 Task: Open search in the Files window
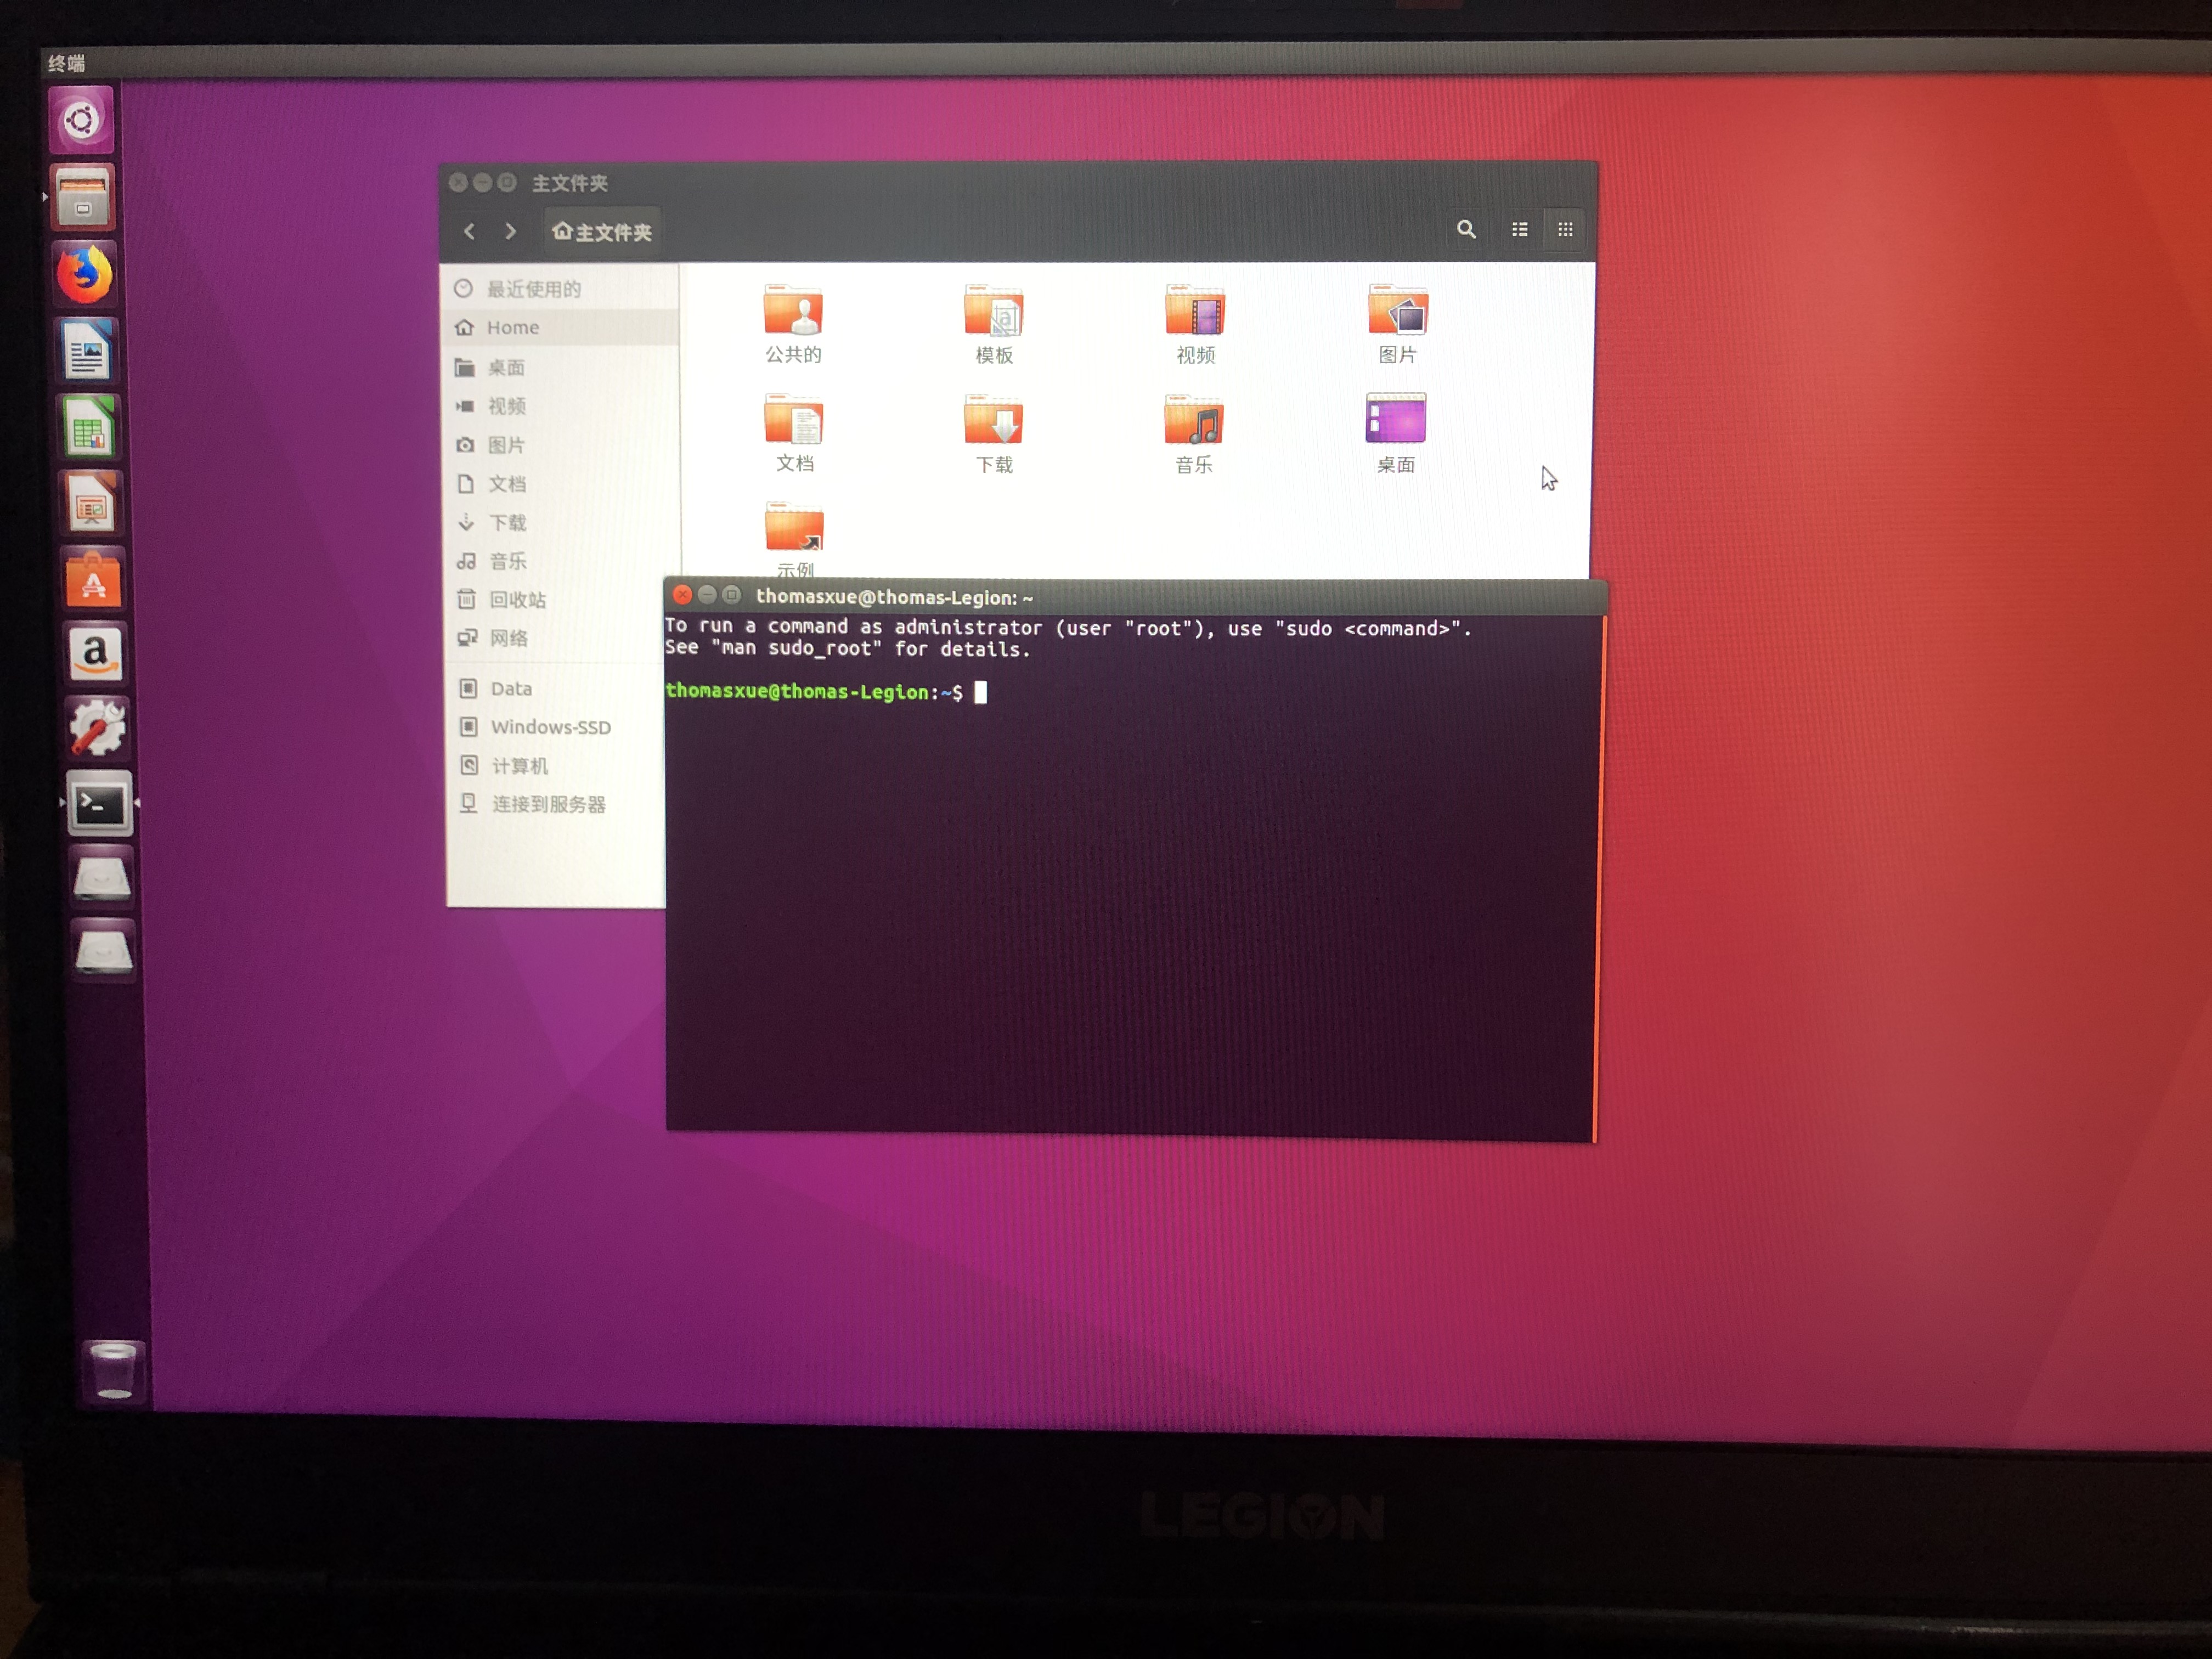tap(1466, 229)
